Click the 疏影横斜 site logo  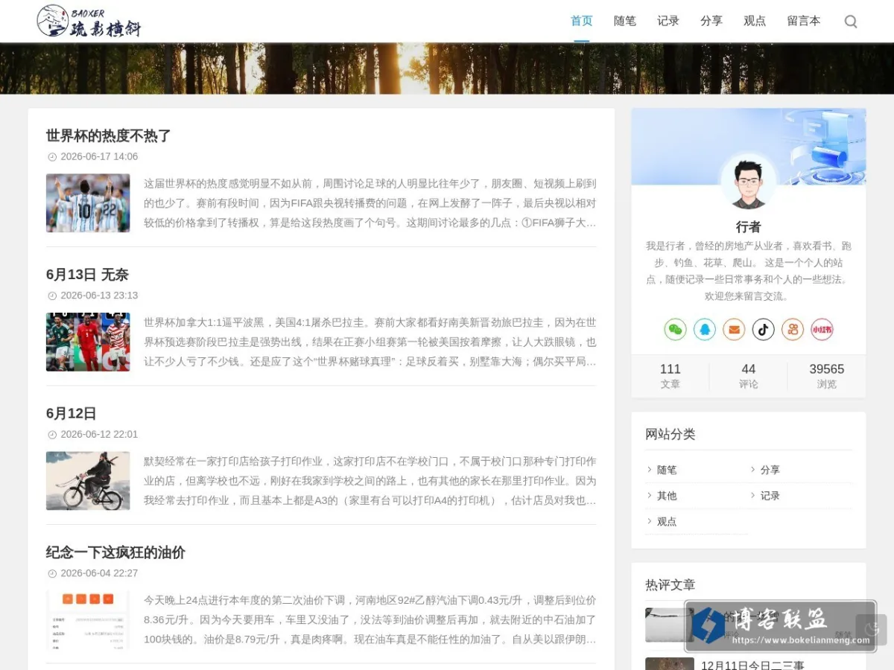tap(89, 21)
